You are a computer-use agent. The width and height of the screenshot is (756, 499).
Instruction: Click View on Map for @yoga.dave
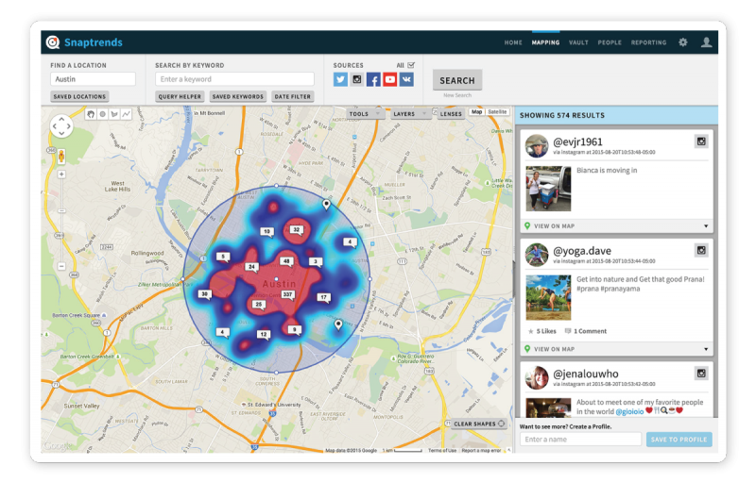click(x=555, y=349)
